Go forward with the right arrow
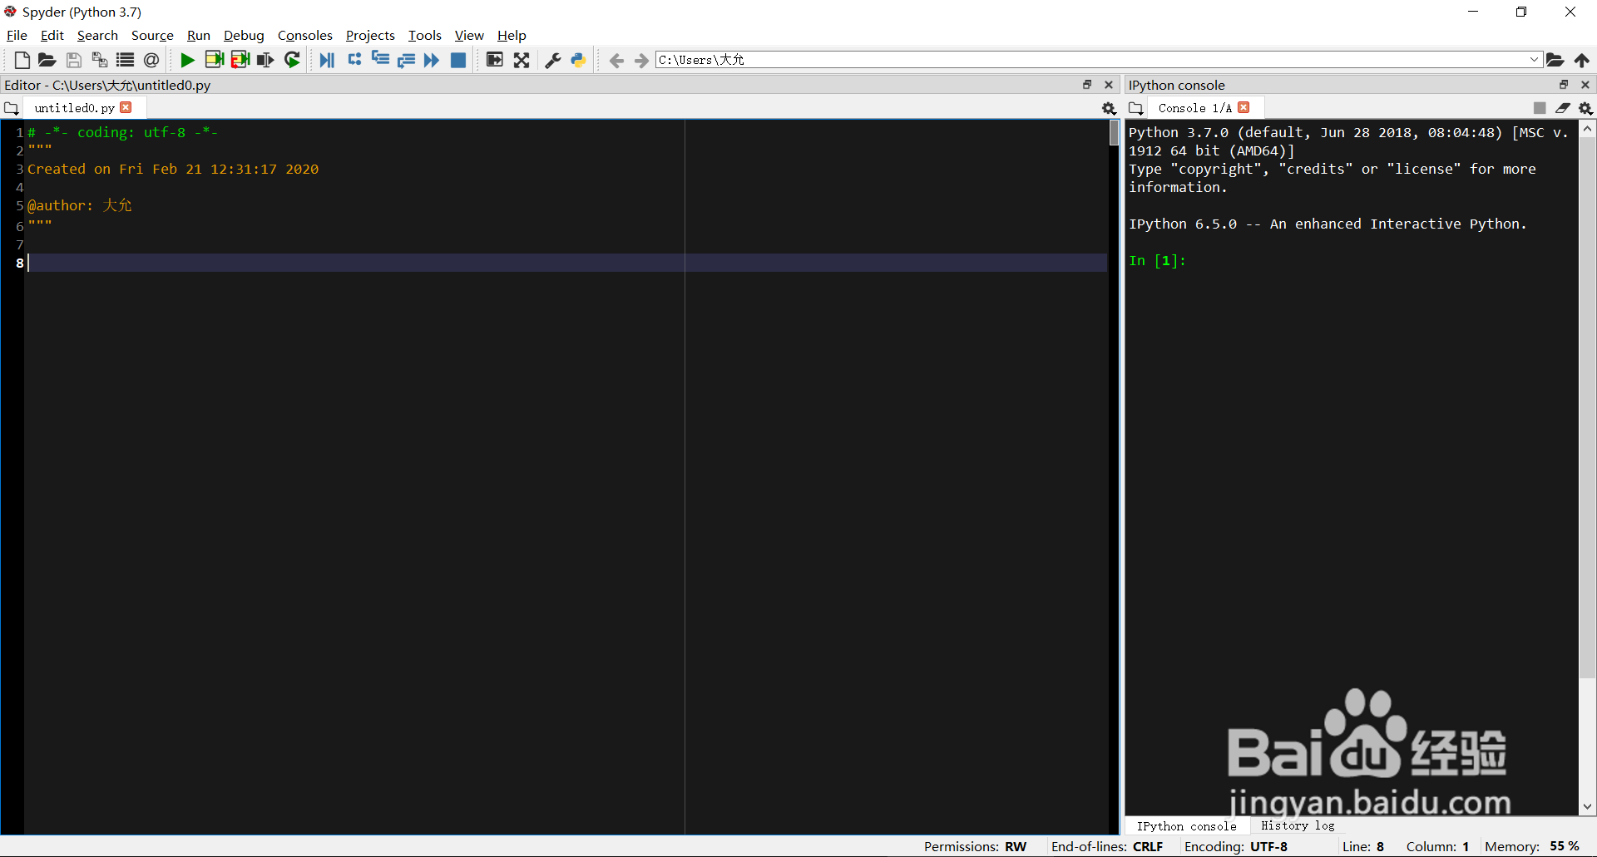 tap(641, 60)
